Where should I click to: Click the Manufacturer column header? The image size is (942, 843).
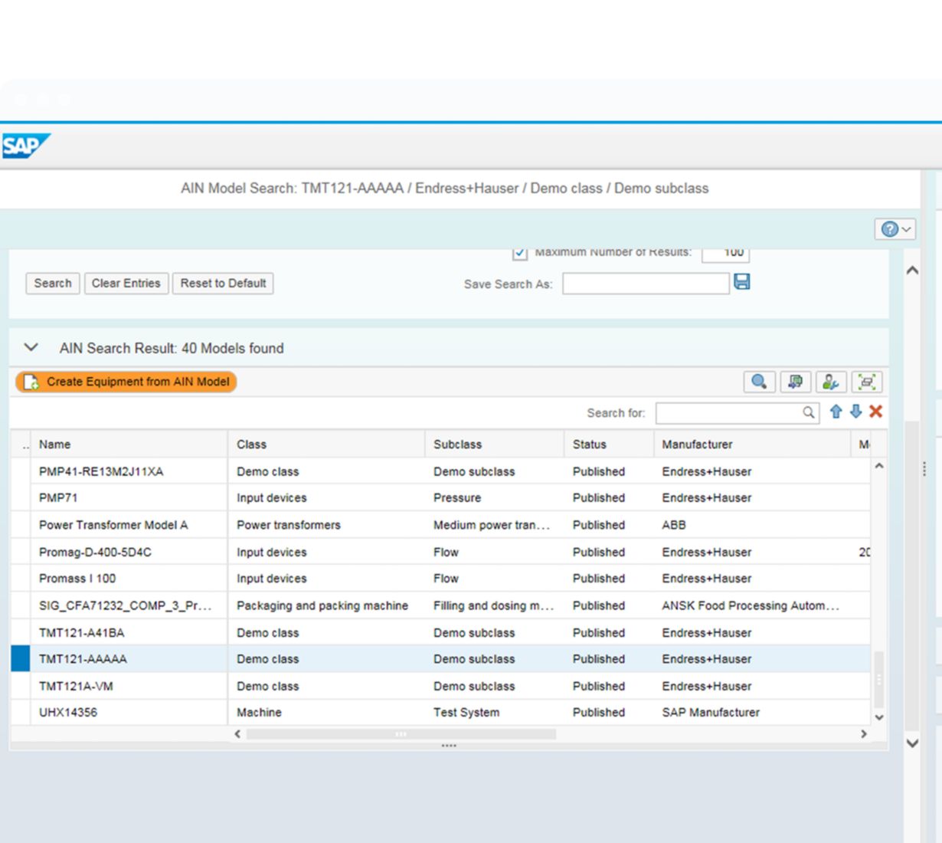(697, 444)
